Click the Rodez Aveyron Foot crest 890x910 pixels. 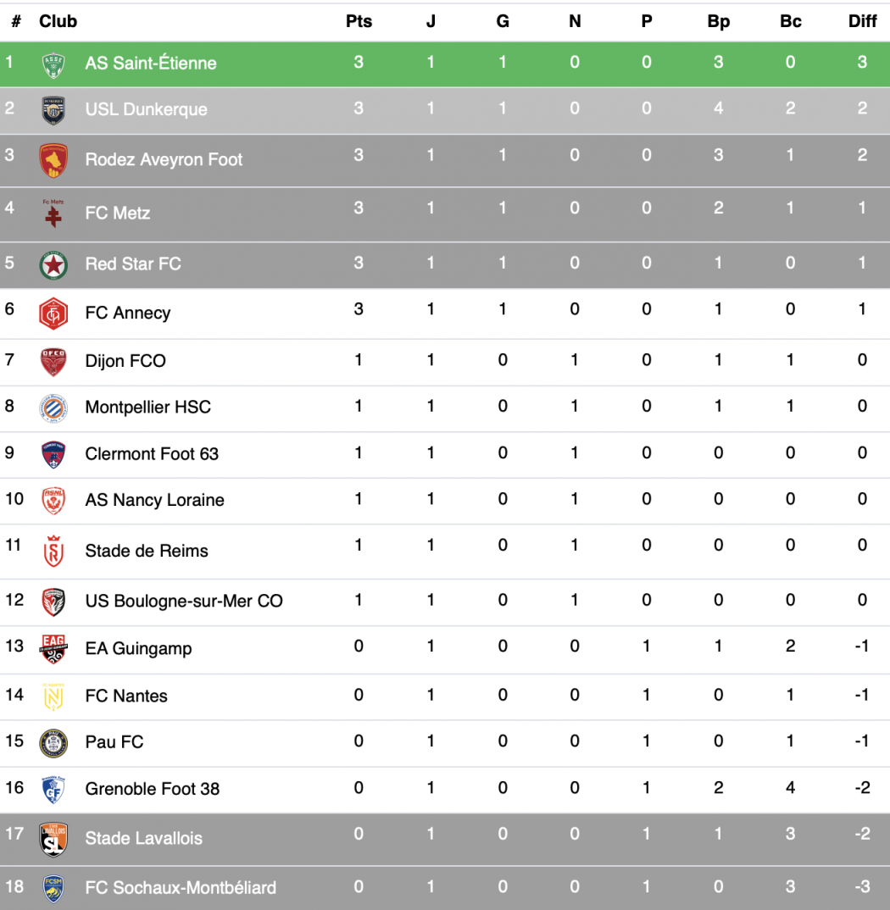point(53,161)
